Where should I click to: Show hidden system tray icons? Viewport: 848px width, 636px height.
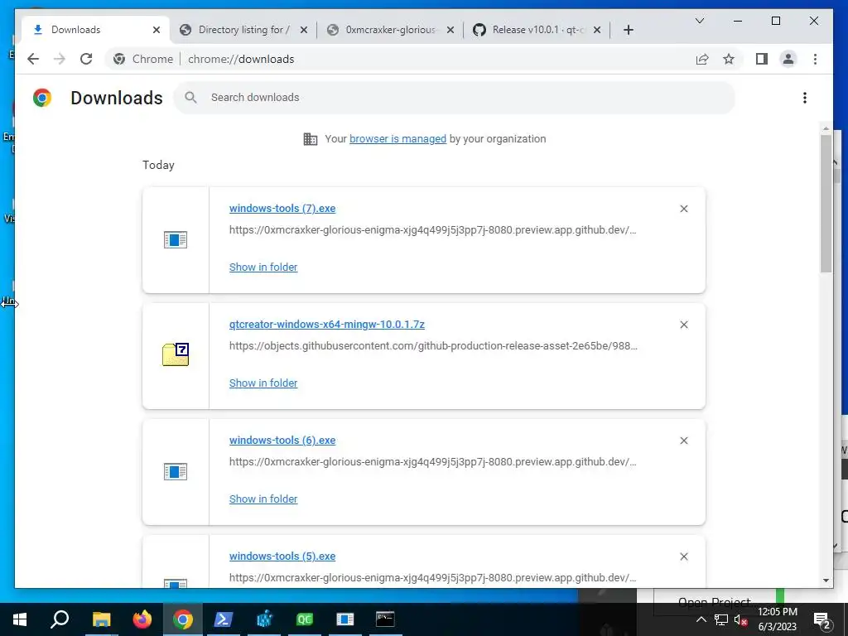(x=701, y=619)
